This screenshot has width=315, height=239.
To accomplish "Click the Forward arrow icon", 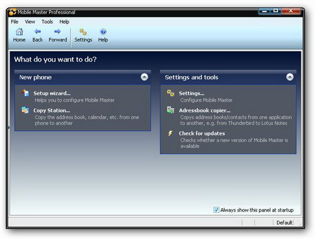I will click(x=57, y=32).
